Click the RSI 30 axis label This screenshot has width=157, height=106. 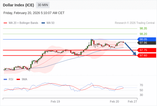coord(141,95)
